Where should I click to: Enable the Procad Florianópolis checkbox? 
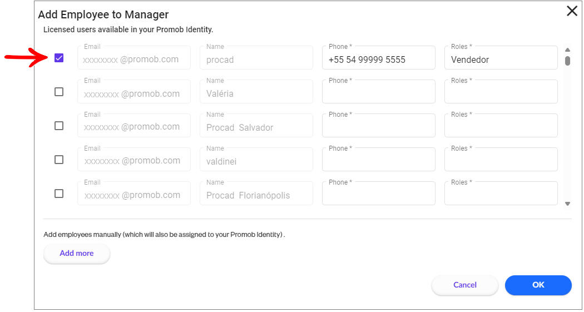pos(59,193)
